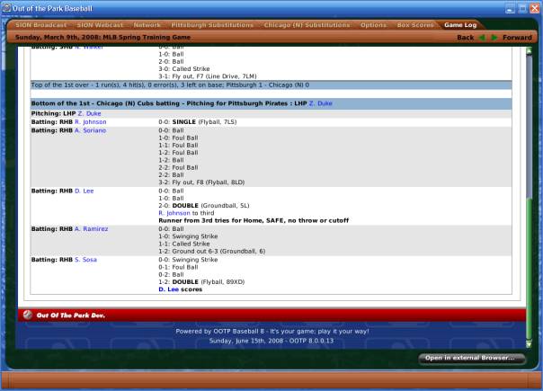Open Pittsburgh Substitutions tab
Image resolution: width=543 pixels, height=391 pixels.
[212, 25]
